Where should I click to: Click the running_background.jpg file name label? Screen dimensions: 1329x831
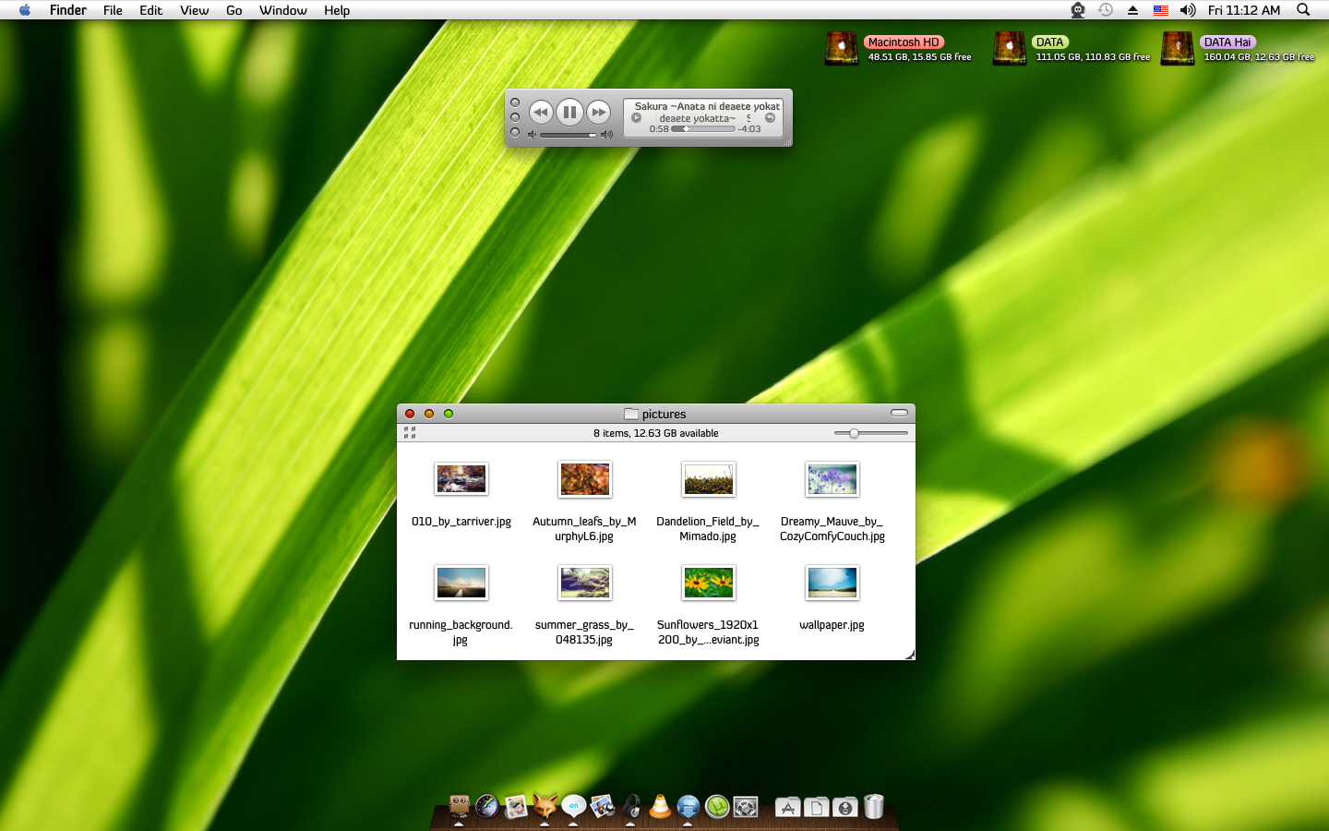coord(461,632)
